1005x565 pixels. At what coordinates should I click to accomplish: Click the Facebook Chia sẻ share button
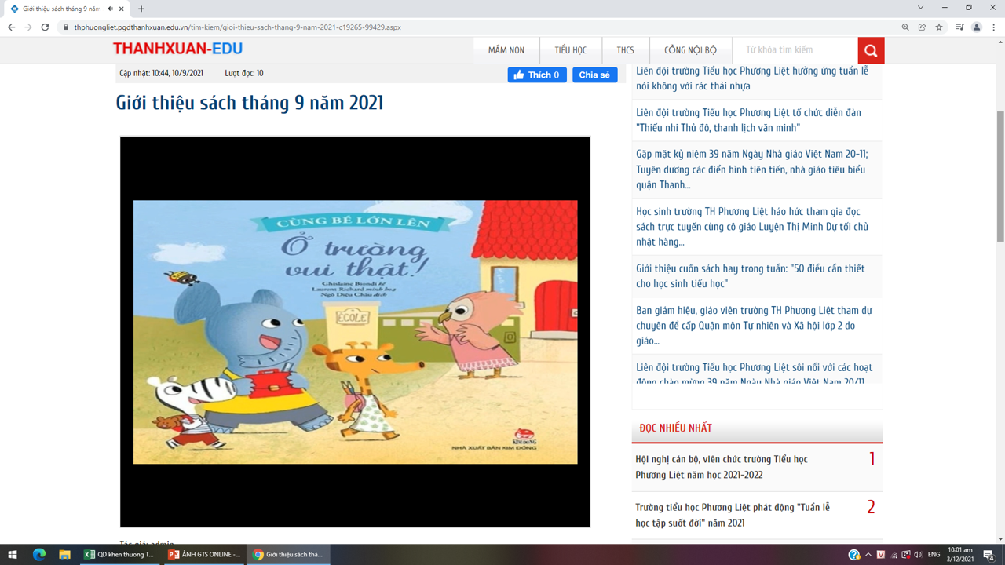[594, 75]
